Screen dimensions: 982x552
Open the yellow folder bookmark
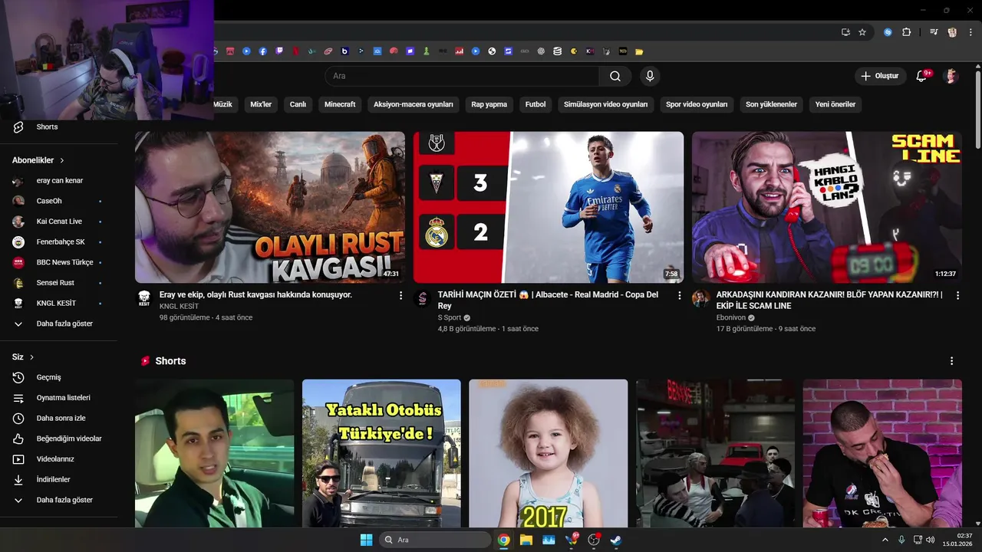[639, 51]
